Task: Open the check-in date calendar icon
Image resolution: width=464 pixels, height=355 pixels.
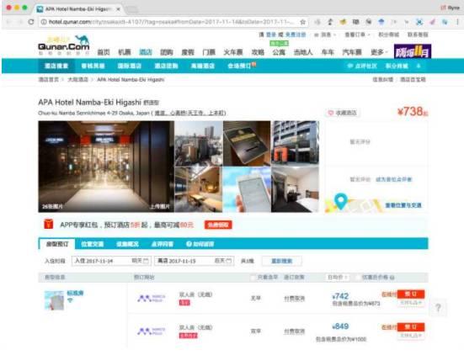Action: pos(146,261)
